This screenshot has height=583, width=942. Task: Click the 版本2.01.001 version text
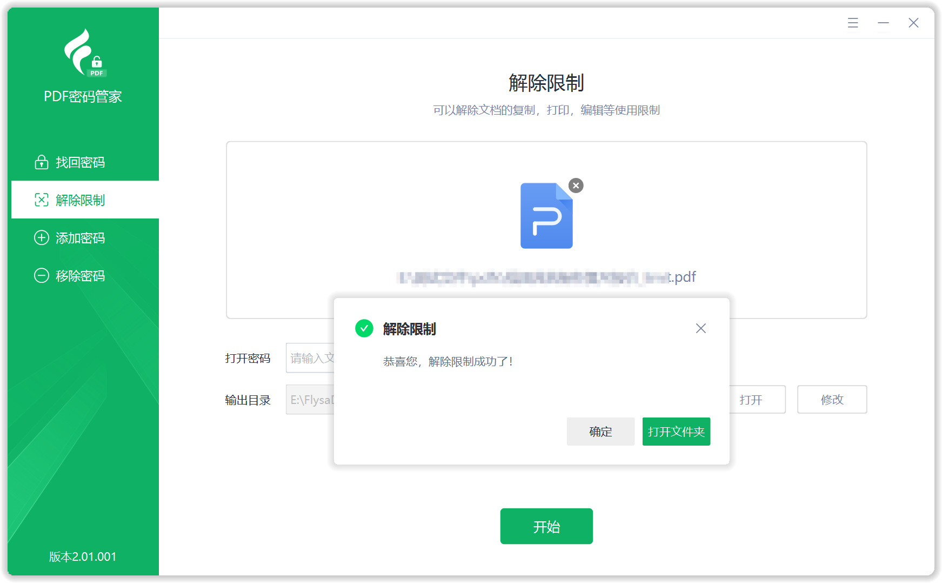tap(83, 556)
